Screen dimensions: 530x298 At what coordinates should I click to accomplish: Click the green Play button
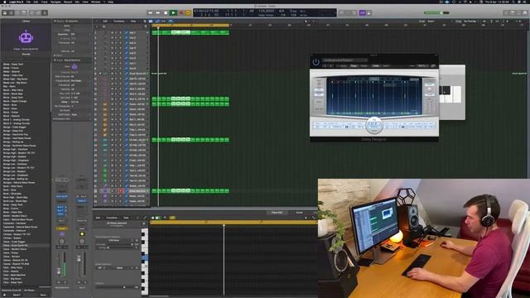coord(173,13)
